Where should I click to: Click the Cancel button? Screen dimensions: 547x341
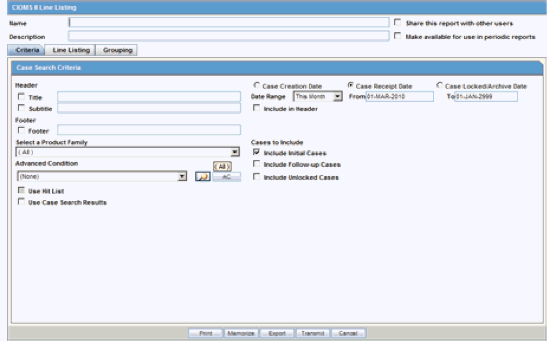[349, 333]
